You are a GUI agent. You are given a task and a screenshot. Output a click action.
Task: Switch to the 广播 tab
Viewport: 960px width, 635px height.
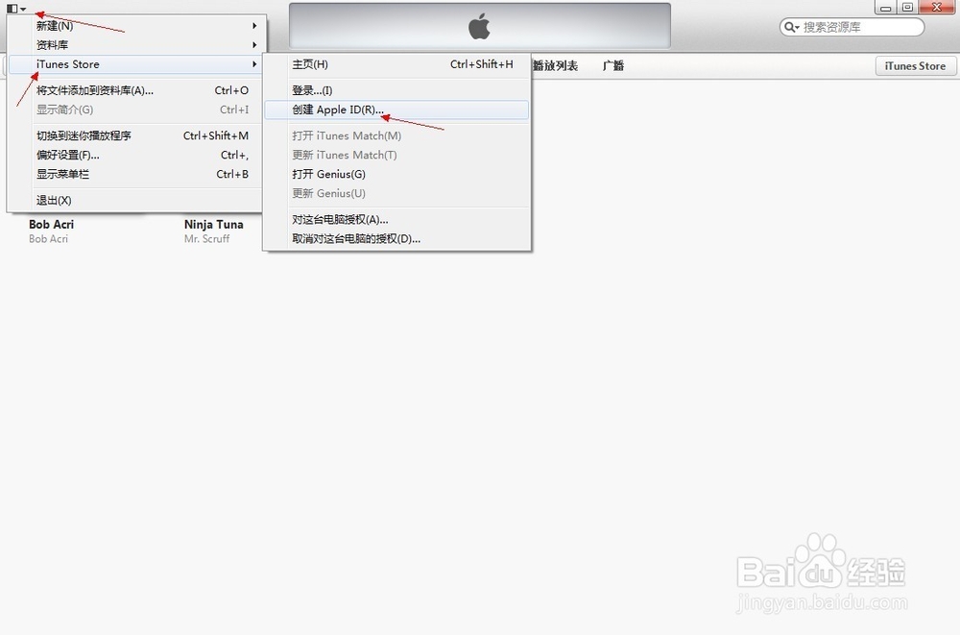pos(612,65)
